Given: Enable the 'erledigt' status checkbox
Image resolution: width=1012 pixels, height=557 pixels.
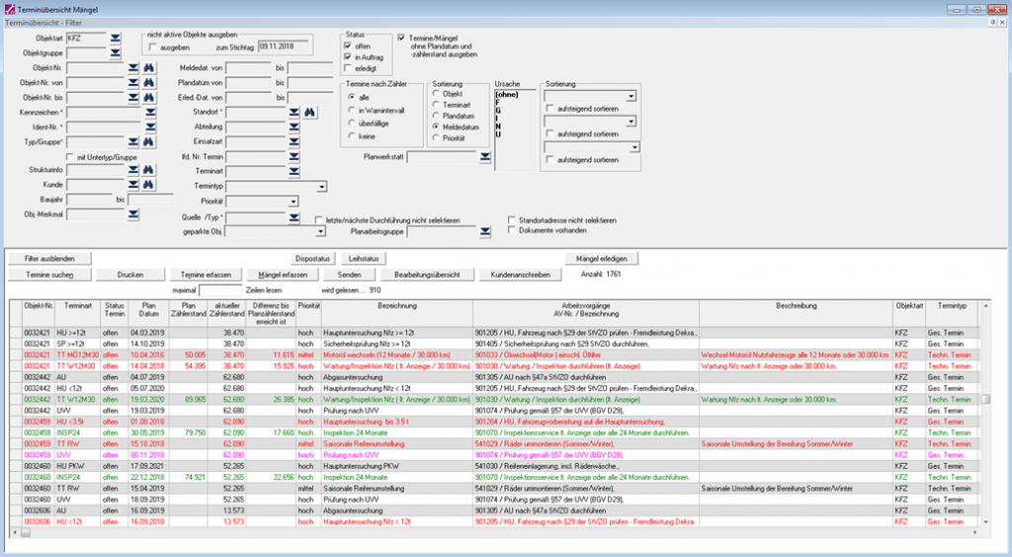Looking at the screenshot, I should point(348,68).
